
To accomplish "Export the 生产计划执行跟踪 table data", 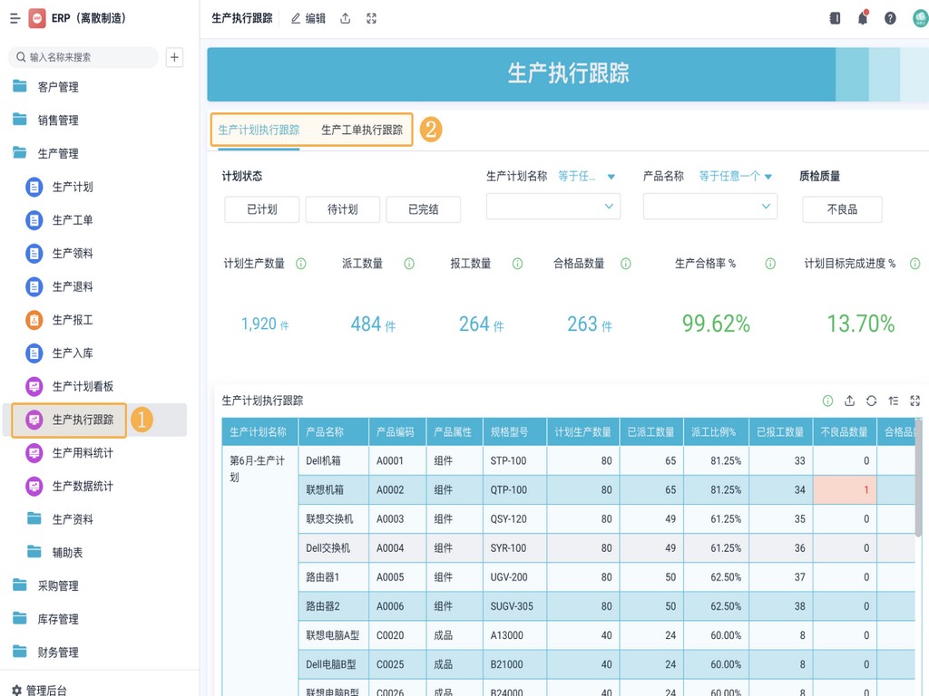I will pyautogui.click(x=849, y=401).
